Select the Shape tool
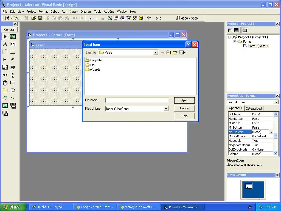 [x=5, y=98]
